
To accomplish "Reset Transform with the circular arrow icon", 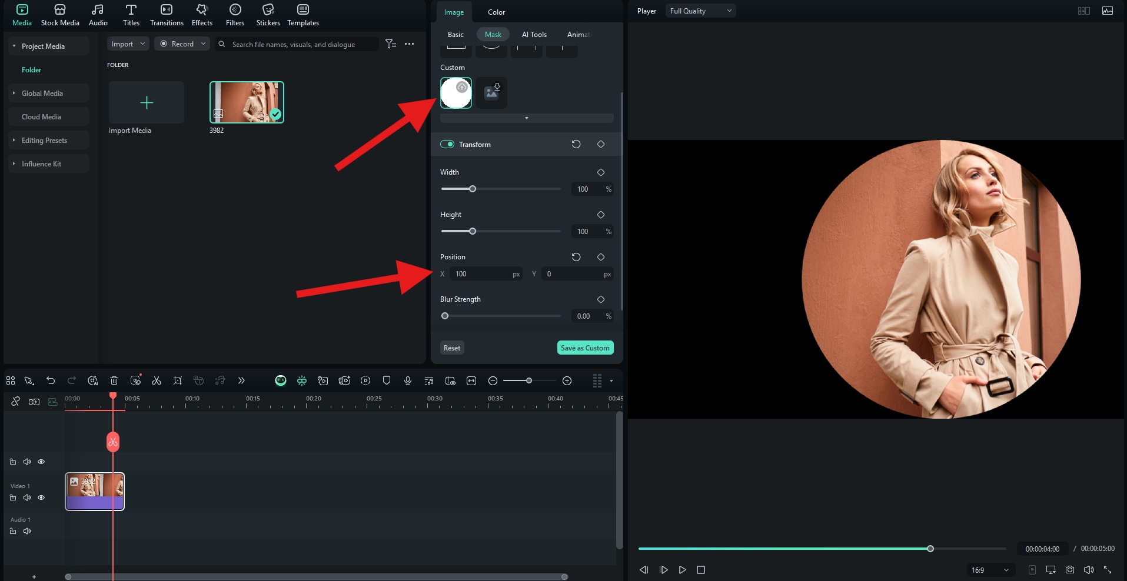I will (x=576, y=144).
